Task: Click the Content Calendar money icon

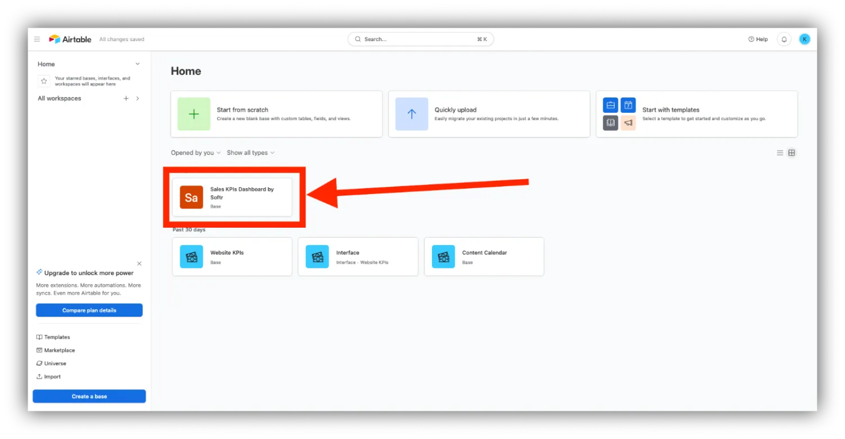Action: coord(443,256)
